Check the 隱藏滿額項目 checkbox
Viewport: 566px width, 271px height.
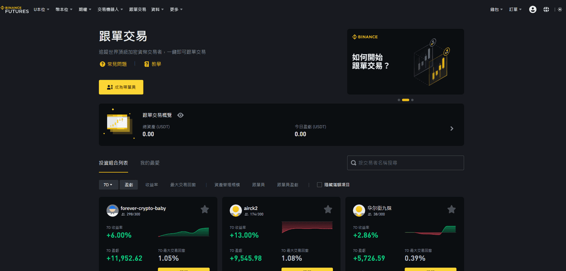click(x=320, y=185)
